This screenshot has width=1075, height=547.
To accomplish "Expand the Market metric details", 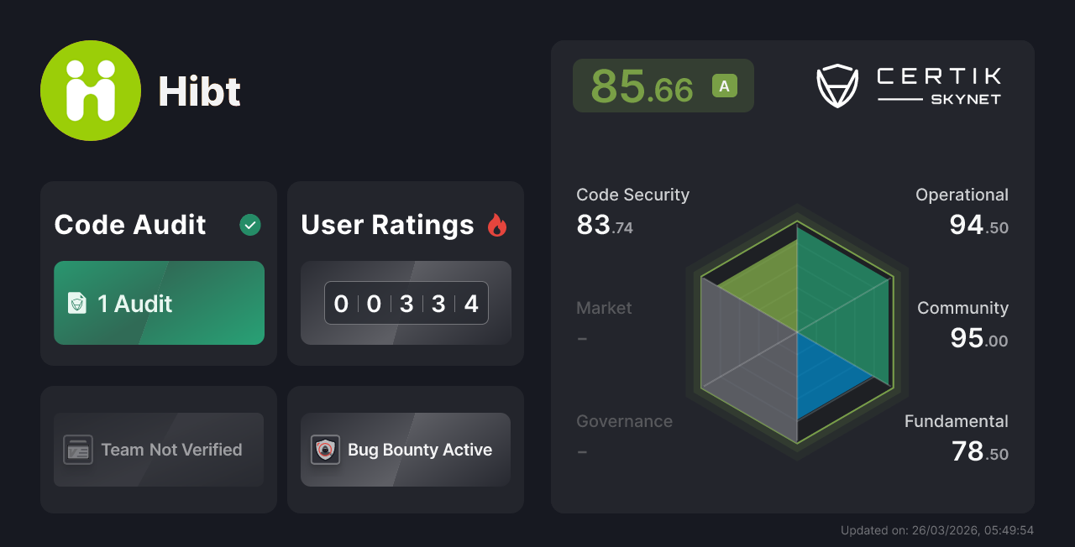I will coord(604,308).
